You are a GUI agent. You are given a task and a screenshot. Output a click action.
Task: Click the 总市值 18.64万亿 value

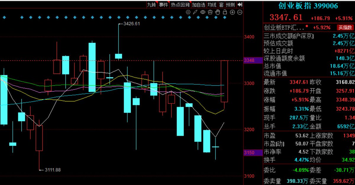342,66
